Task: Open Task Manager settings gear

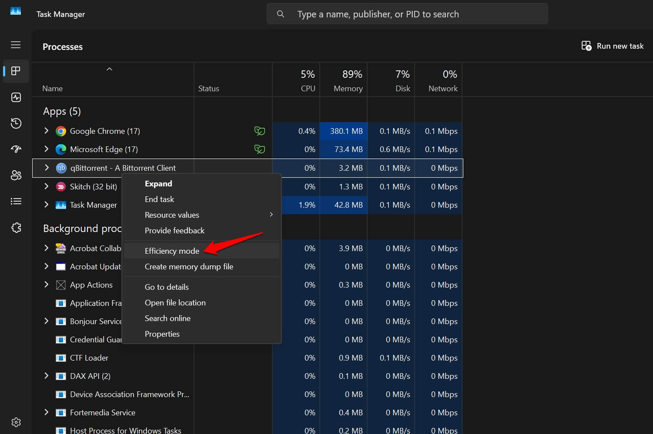Action: (16, 422)
